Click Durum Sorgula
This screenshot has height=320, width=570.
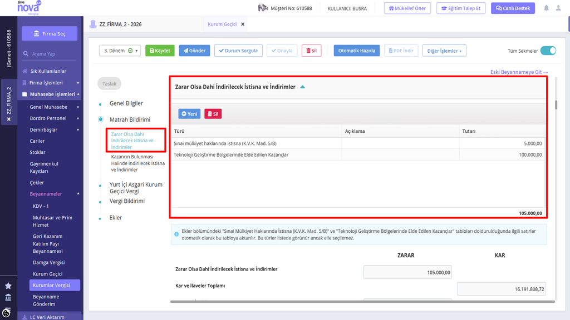pos(238,51)
